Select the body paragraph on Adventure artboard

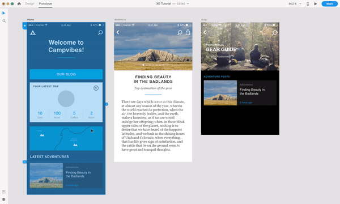click(x=153, y=126)
